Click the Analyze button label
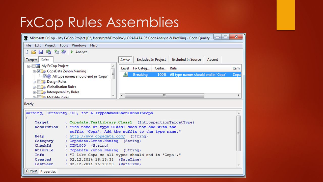This screenshot has height=182, width=323. click(81, 52)
